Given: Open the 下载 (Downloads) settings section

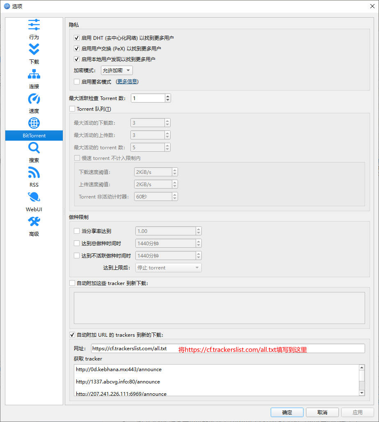Looking at the screenshot, I should (x=34, y=49).
